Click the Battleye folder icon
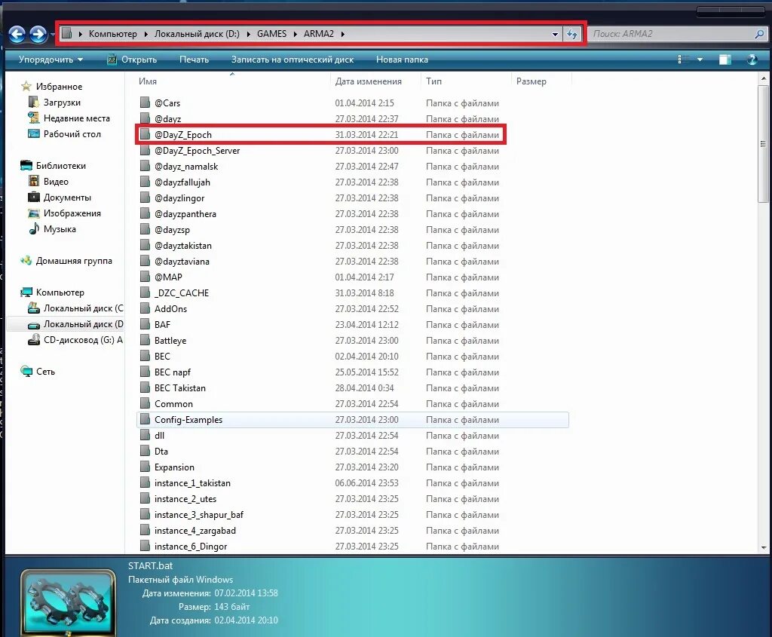The width and height of the screenshot is (772, 637). click(145, 340)
